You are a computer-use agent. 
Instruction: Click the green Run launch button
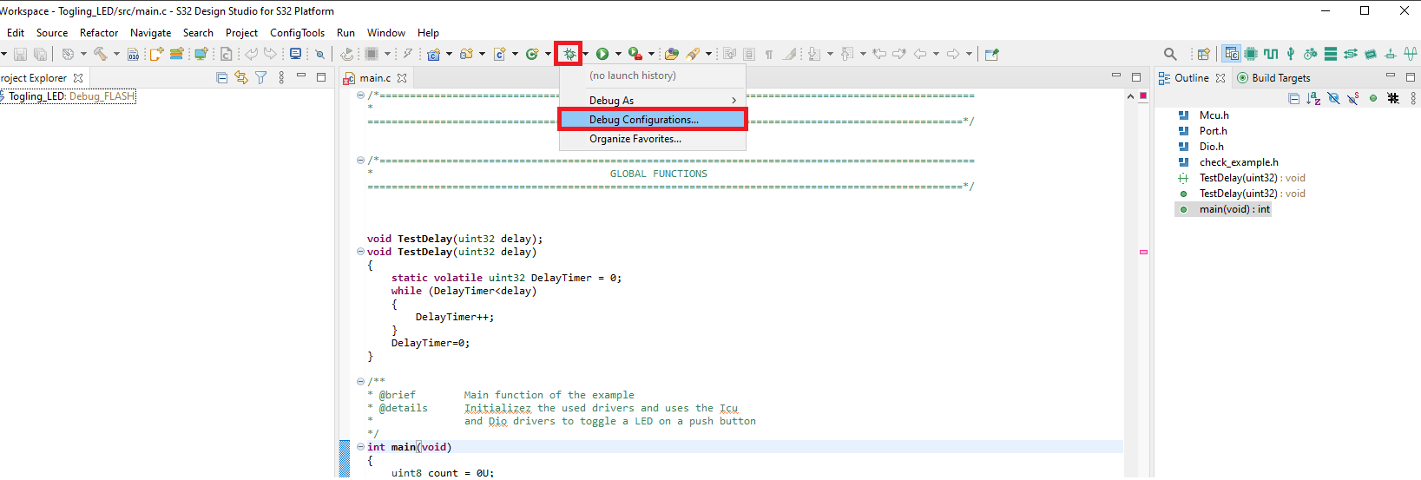pyautogui.click(x=602, y=54)
